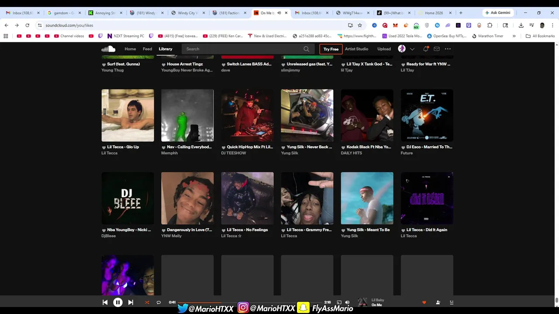Open the next up queue
The image size is (559, 314).
point(452,302)
